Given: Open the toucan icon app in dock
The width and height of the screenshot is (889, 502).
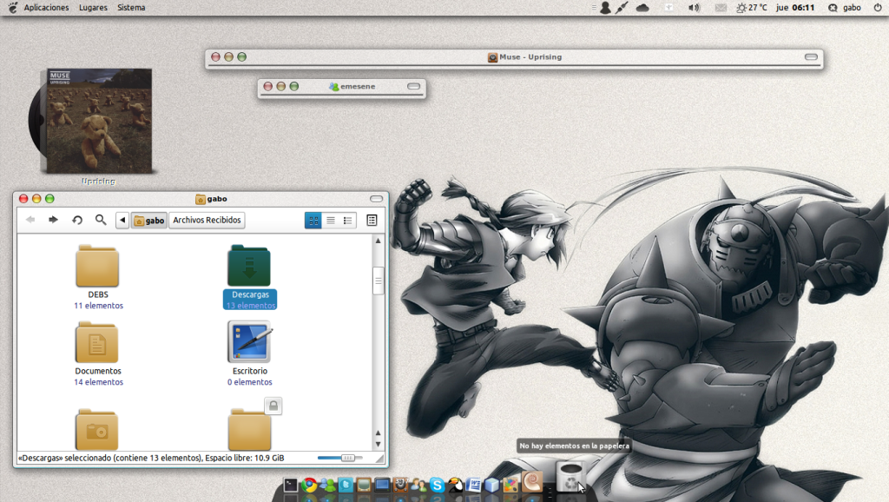Looking at the screenshot, I should pos(455,485).
